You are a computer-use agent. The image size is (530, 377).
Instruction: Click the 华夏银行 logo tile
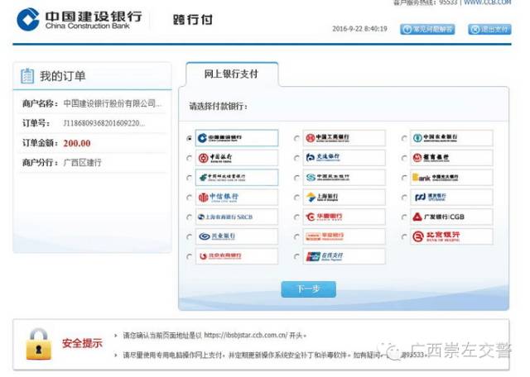click(344, 217)
